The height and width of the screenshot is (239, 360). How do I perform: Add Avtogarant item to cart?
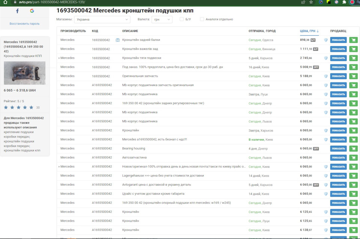point(353,185)
